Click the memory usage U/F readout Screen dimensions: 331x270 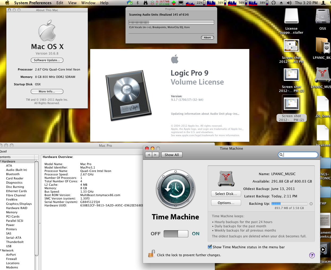[163, 3]
